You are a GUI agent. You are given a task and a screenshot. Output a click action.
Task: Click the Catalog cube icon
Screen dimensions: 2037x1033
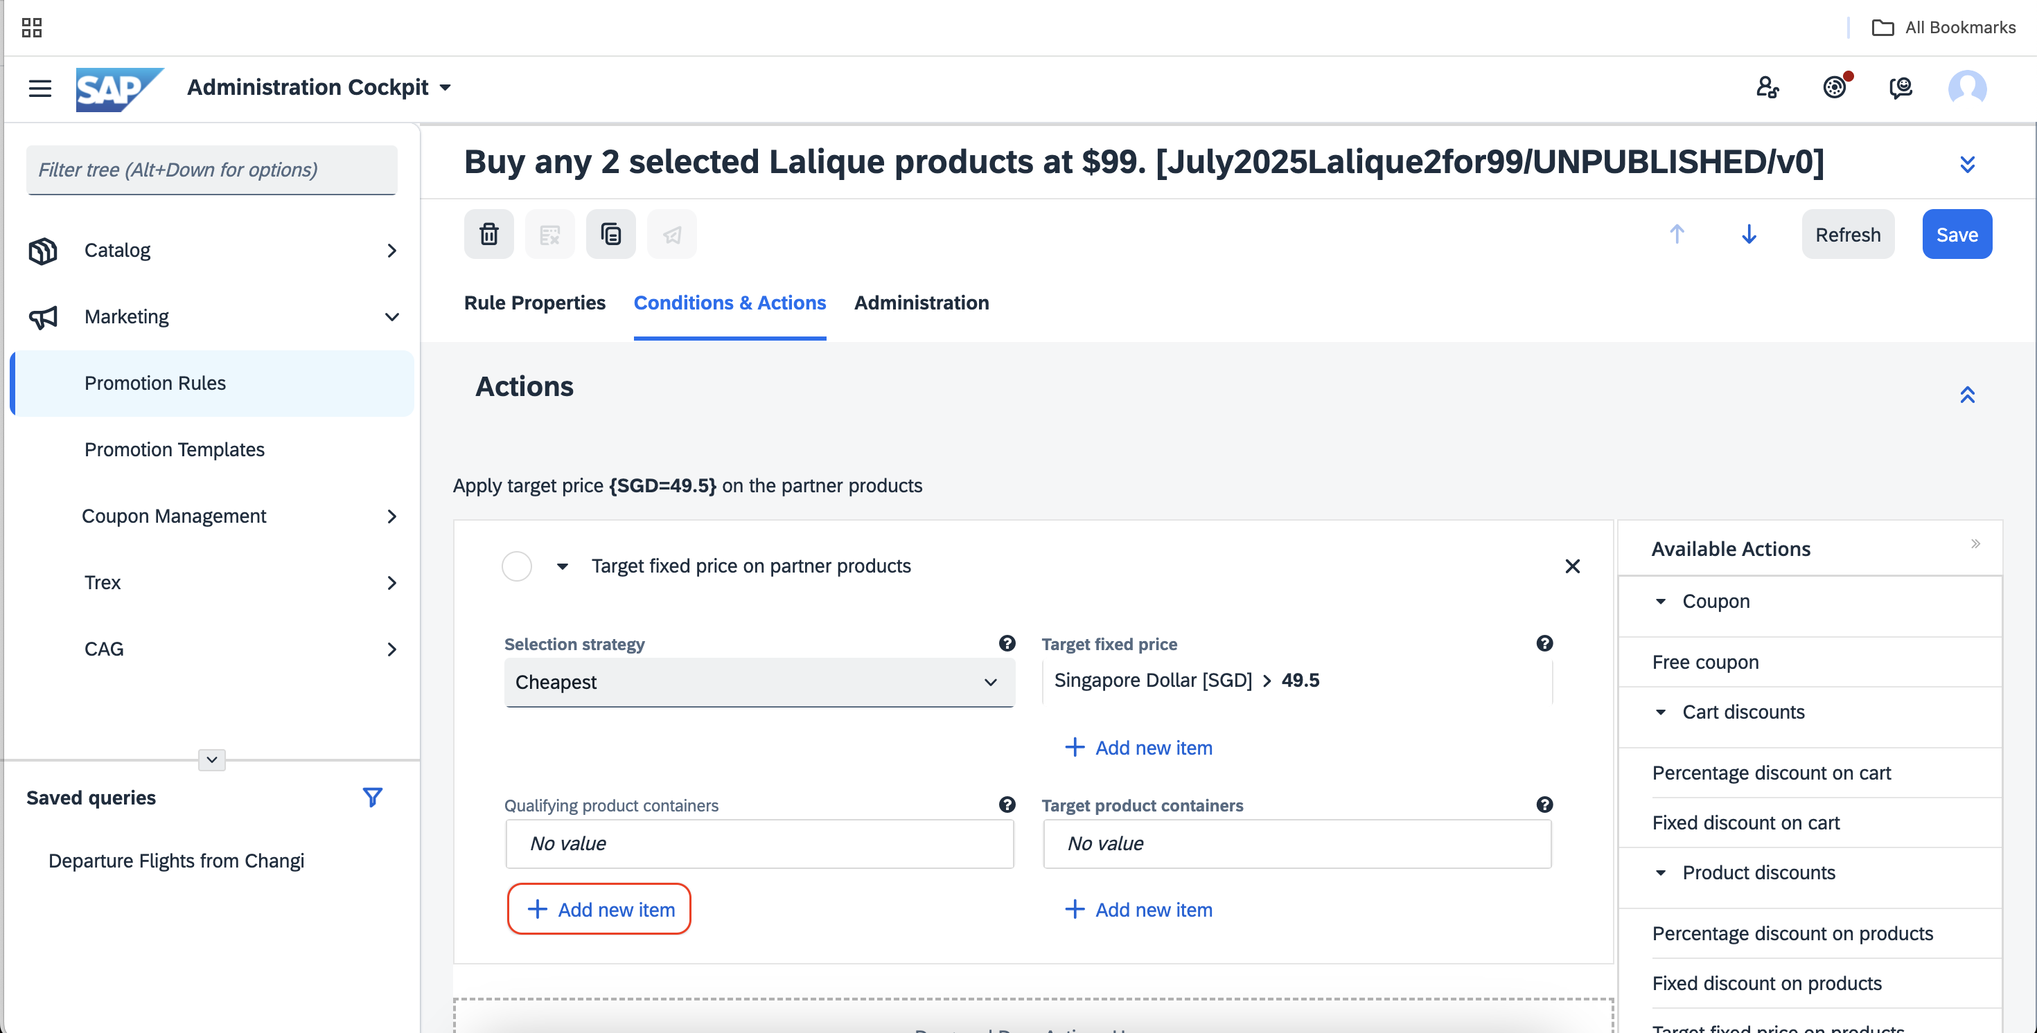(x=43, y=251)
